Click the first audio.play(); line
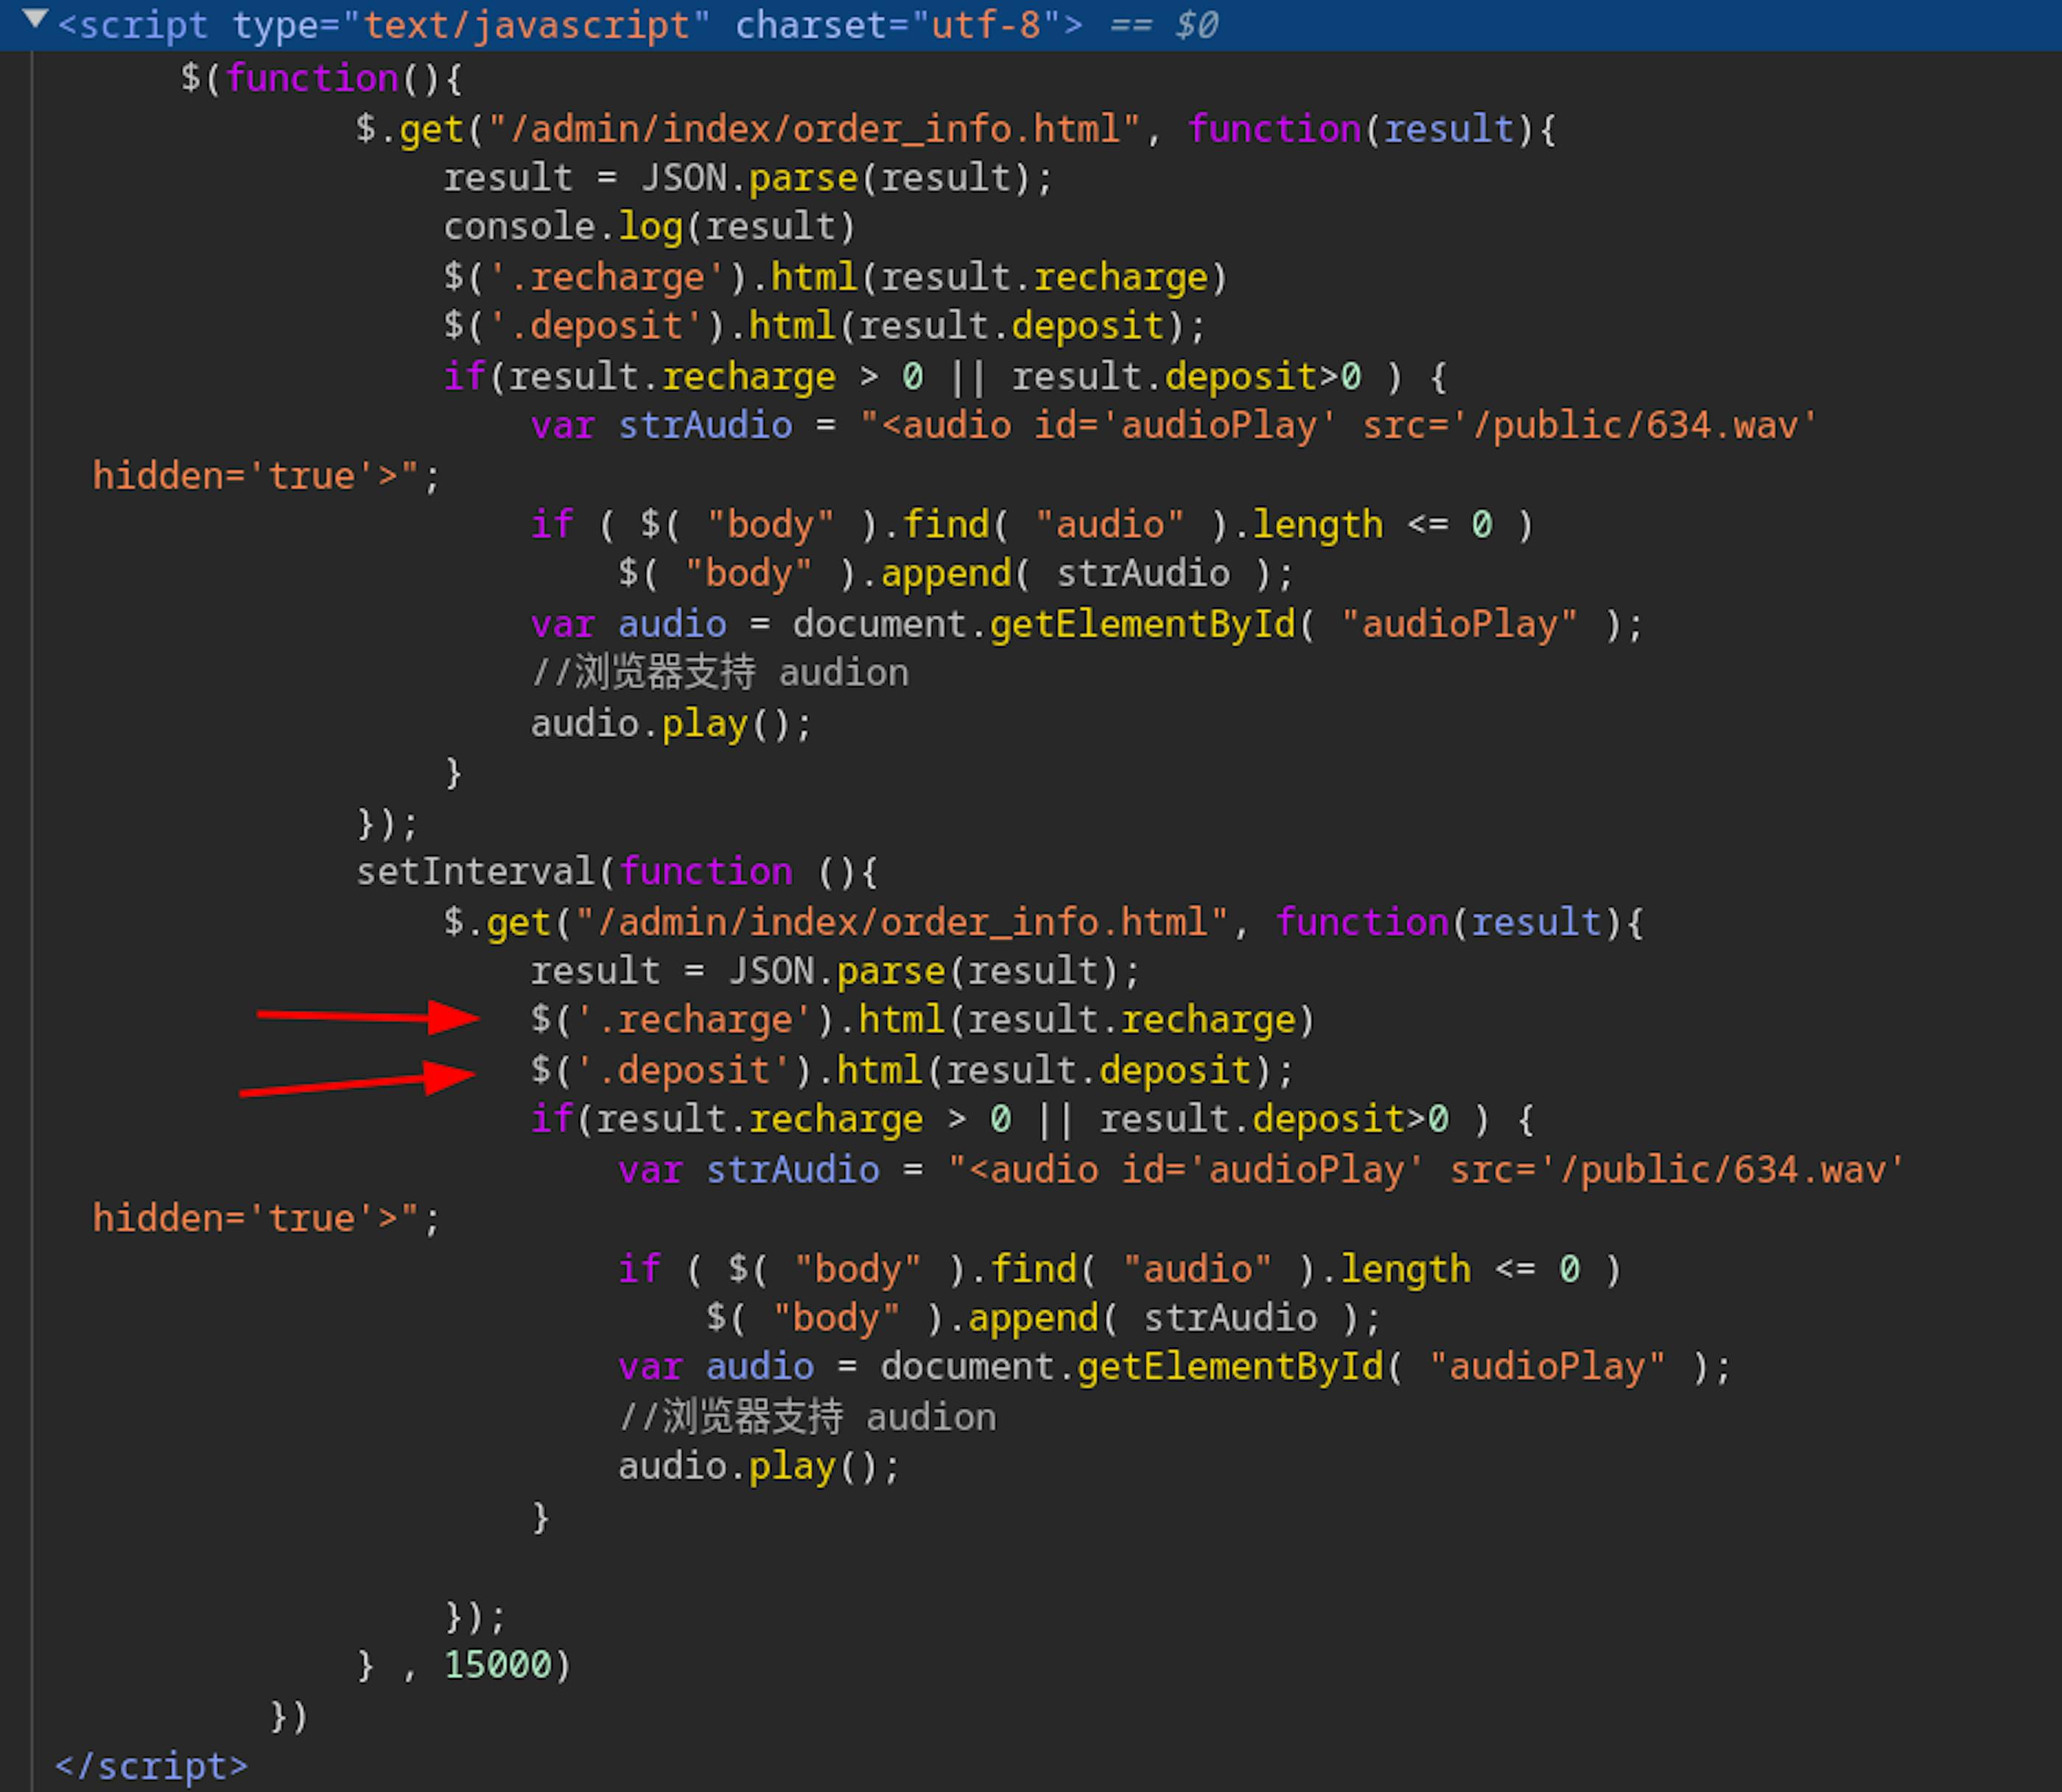Screen dimensions: 2062x1792 click(x=671, y=723)
